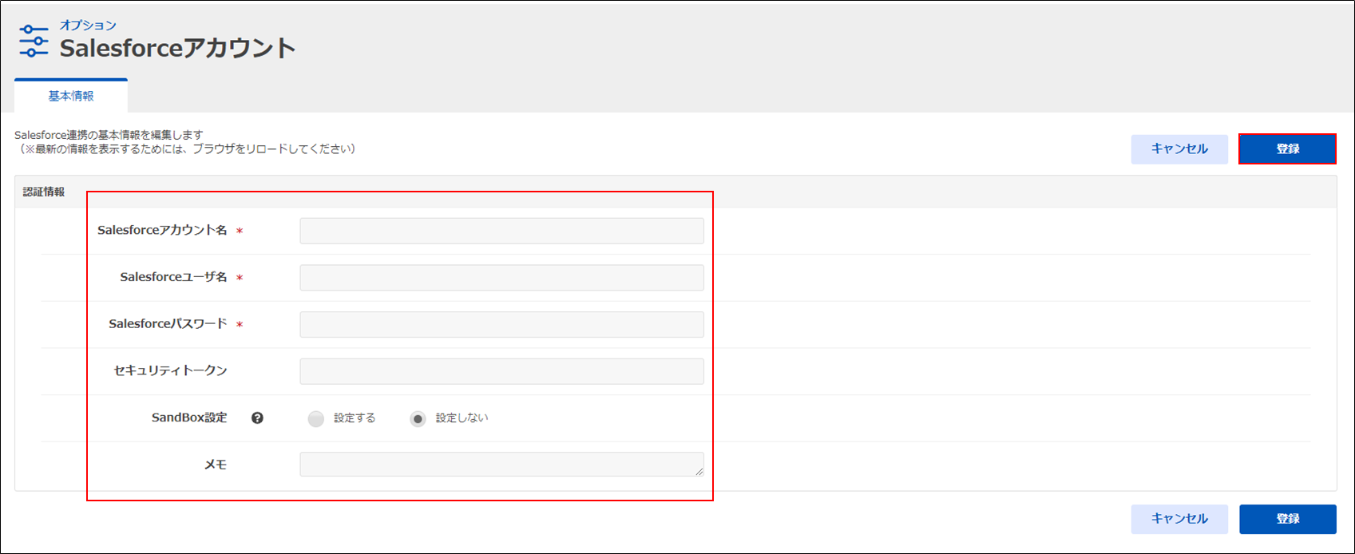Click the Salesforceアカウント page title
The width and height of the screenshot is (1355, 554).
pyautogui.click(x=178, y=49)
